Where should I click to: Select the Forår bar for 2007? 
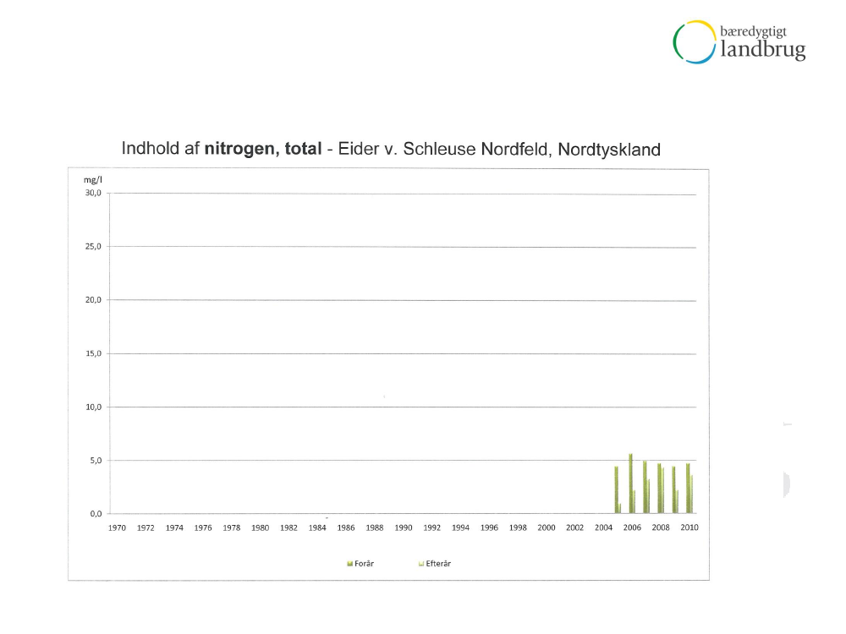[645, 487]
